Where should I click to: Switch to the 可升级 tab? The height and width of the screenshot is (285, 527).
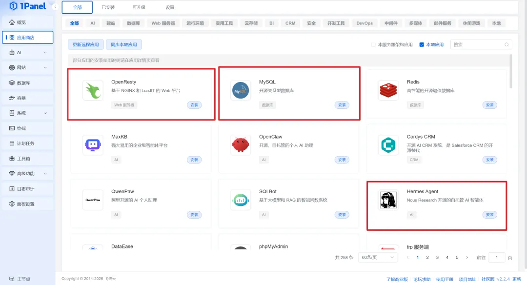[139, 7]
